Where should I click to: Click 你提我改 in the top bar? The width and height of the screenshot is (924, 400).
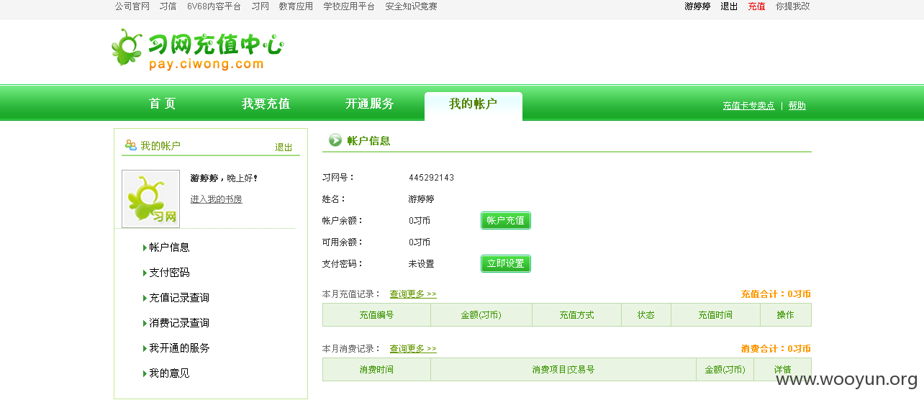point(793,6)
